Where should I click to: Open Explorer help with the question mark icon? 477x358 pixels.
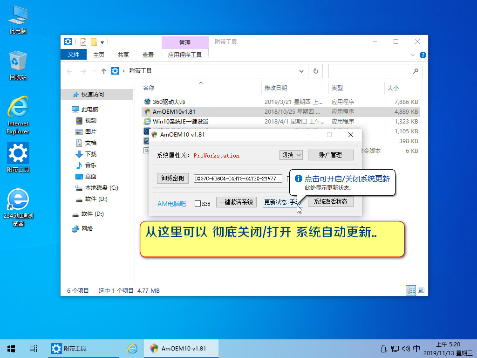[x=422, y=55]
